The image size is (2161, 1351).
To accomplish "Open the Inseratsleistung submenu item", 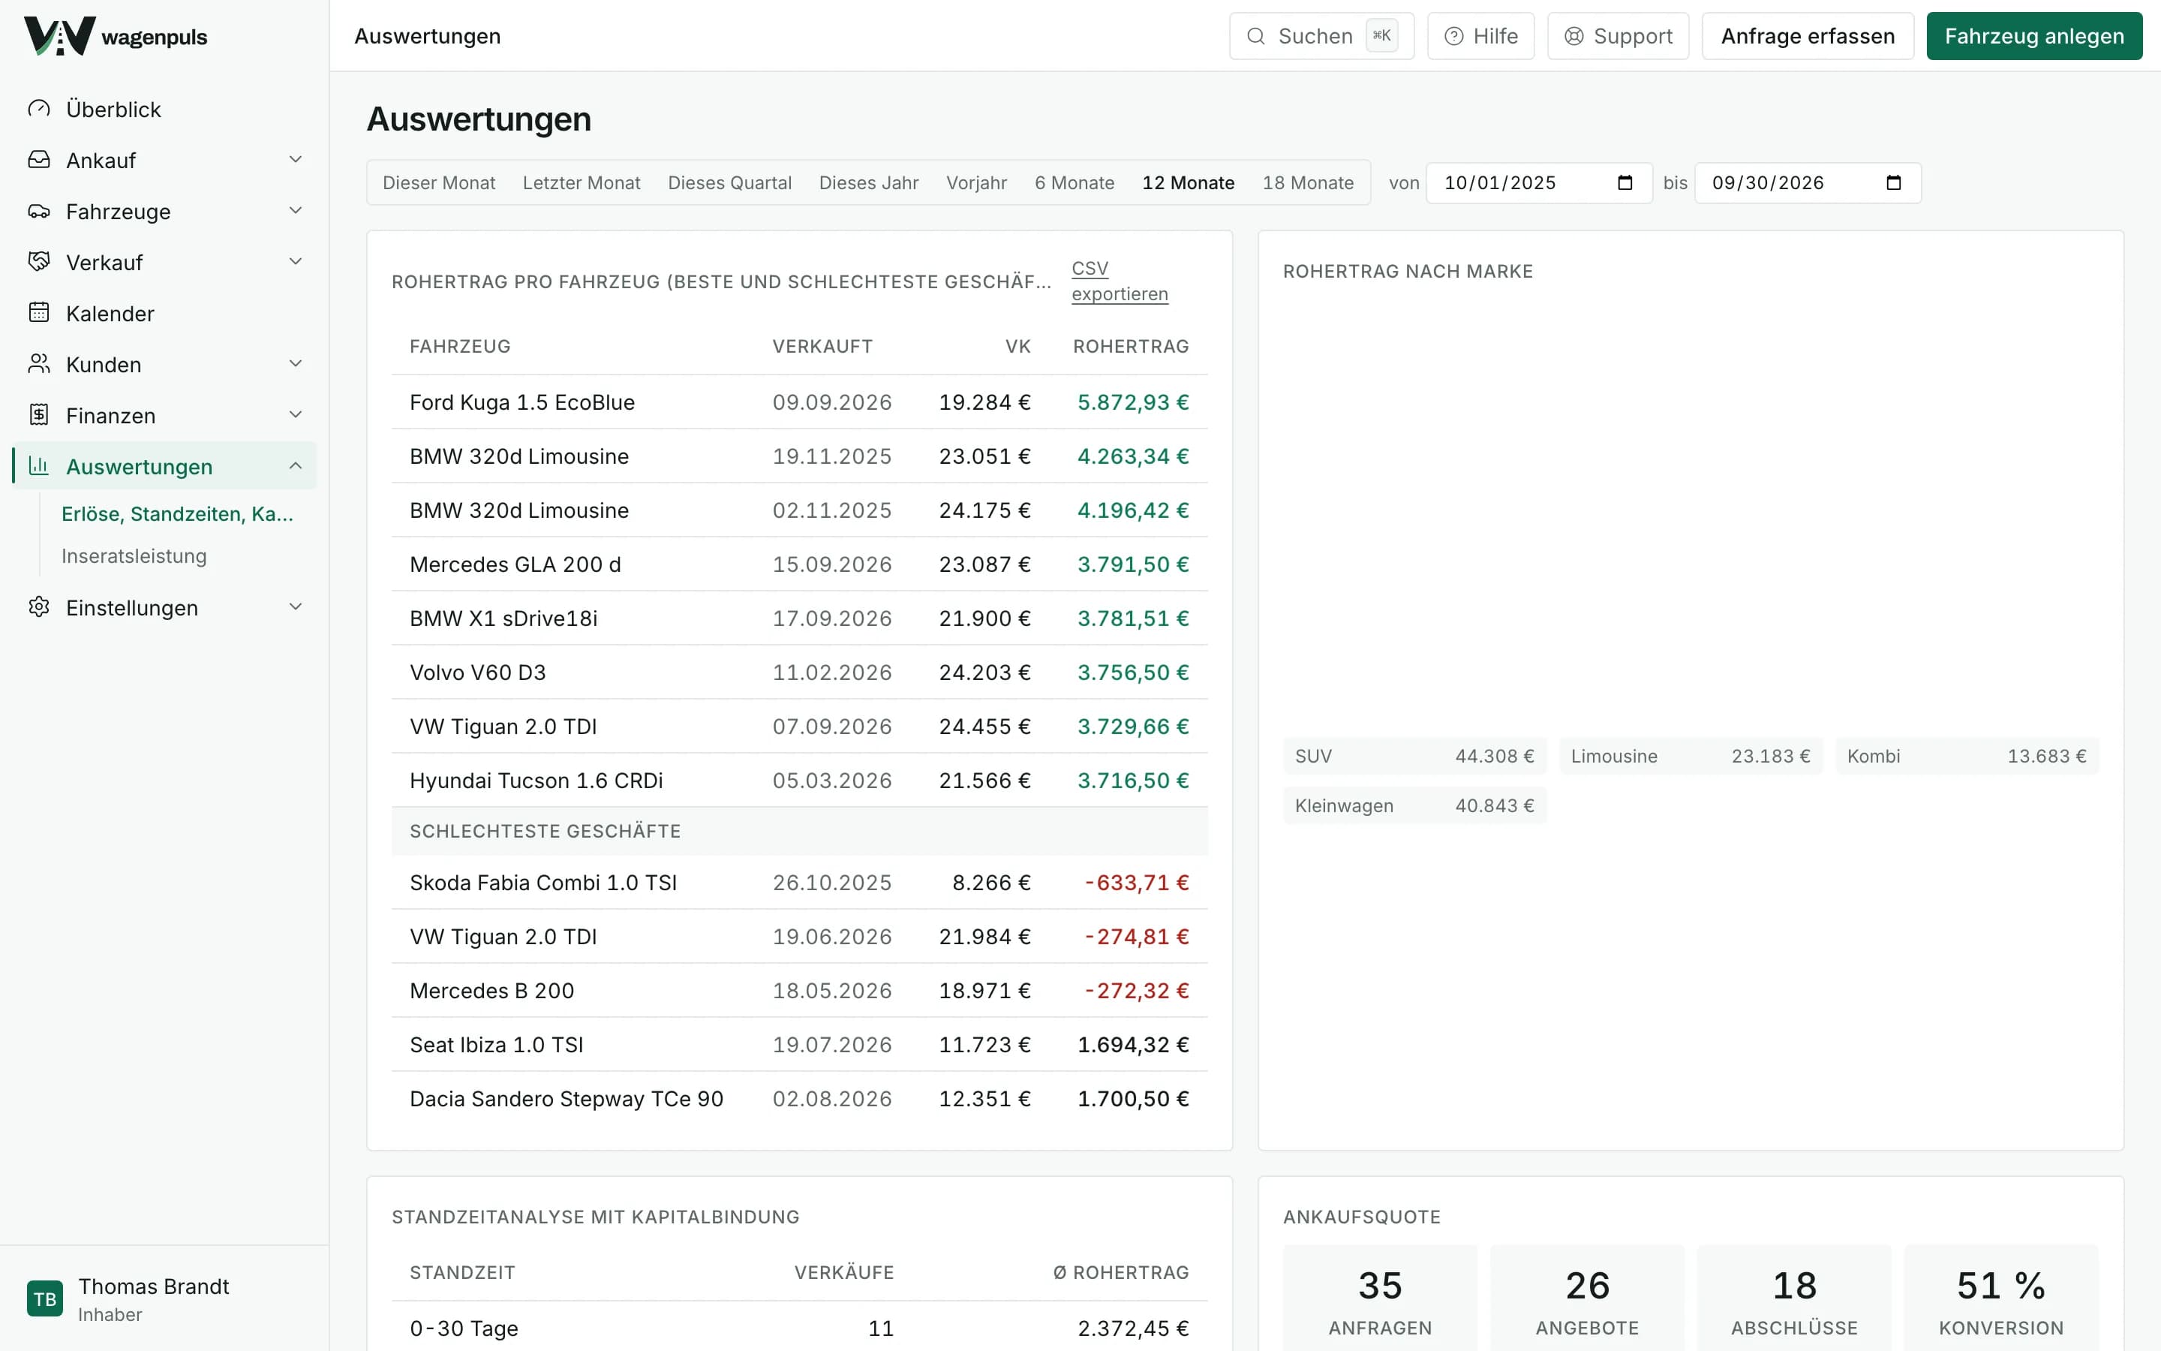I will 134,555.
